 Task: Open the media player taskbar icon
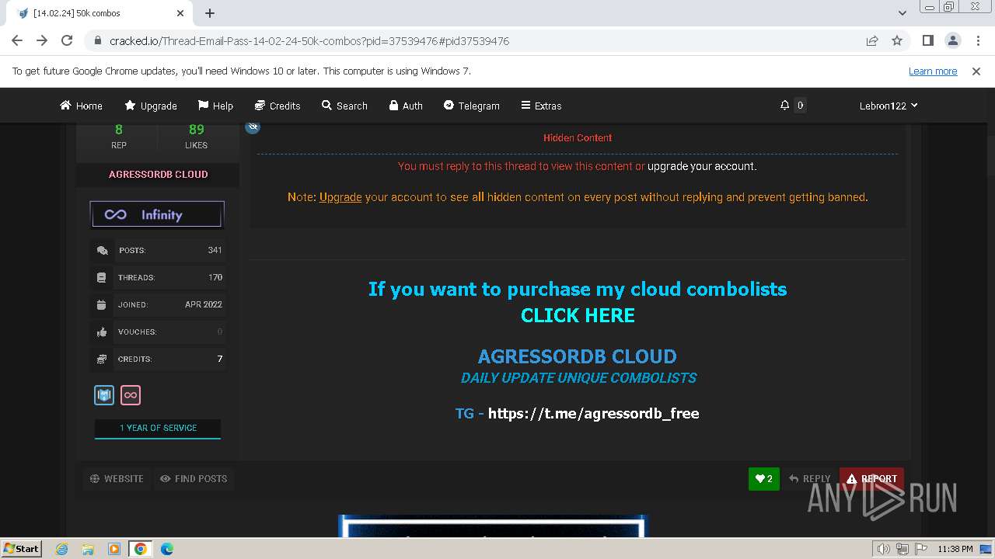[114, 549]
